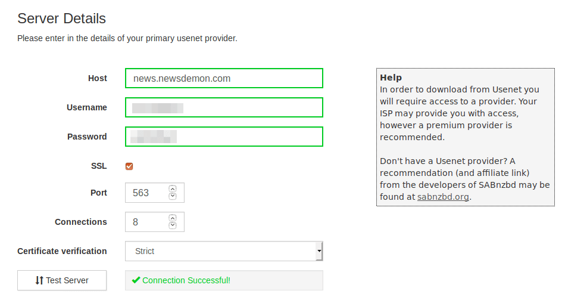Open the Certificate verification dropdown

coord(224,251)
